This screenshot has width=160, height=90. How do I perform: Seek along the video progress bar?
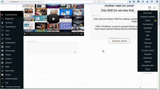pos(50,34)
